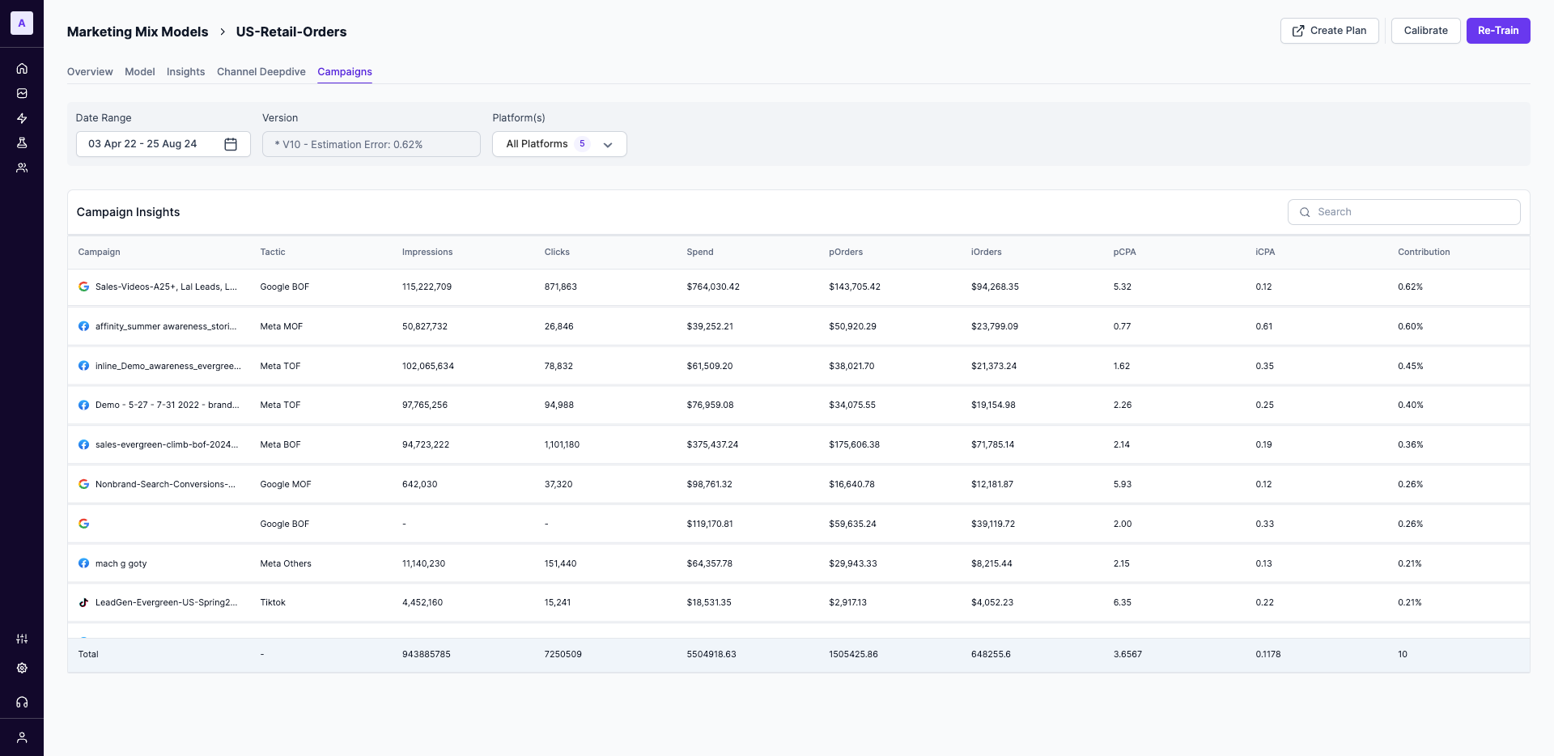The height and width of the screenshot is (756, 1554).
Task: Click the lightning bolt sidebar icon
Action: [22, 118]
